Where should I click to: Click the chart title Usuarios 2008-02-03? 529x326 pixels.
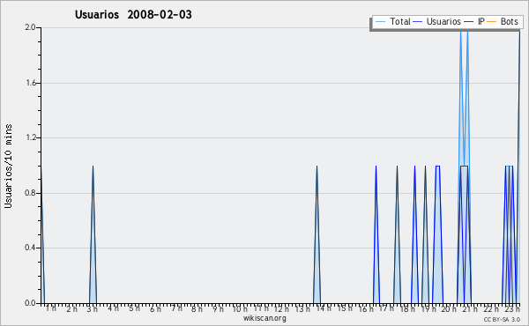[133, 14]
